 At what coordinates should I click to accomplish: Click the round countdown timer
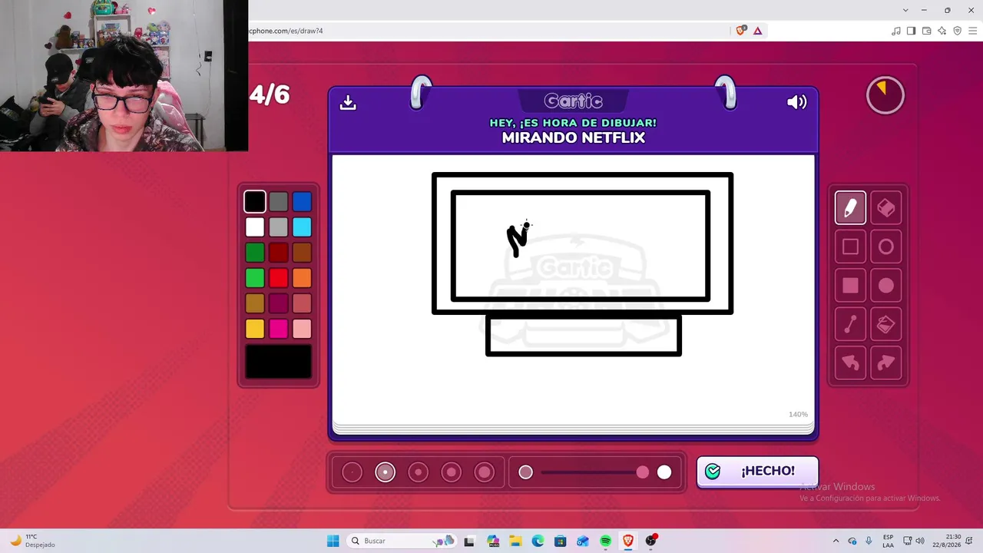click(x=885, y=95)
